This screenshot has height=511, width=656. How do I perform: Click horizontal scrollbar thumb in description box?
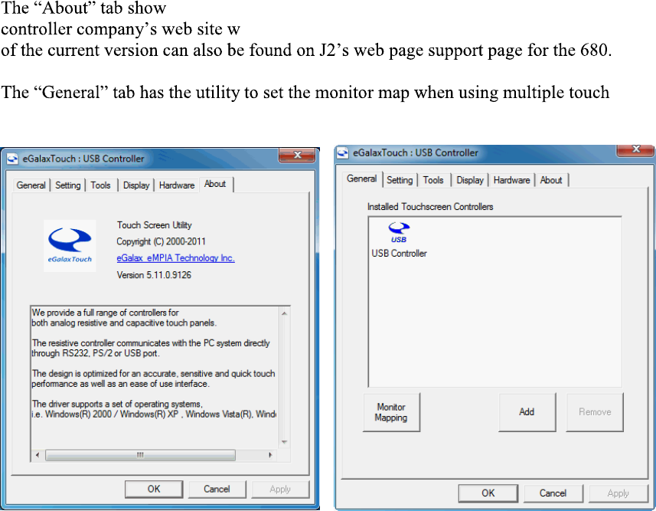[x=140, y=455]
